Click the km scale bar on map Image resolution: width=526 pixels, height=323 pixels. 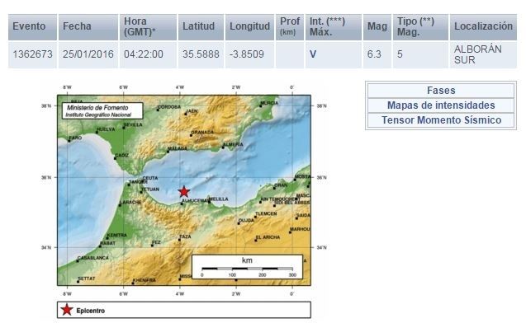point(247,267)
